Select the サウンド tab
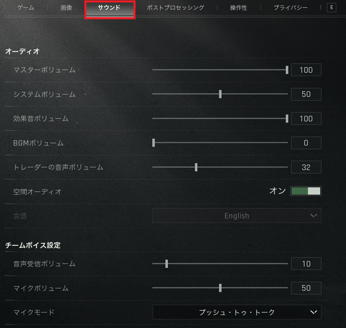Viewport: 346px width, 328px height. click(x=110, y=9)
